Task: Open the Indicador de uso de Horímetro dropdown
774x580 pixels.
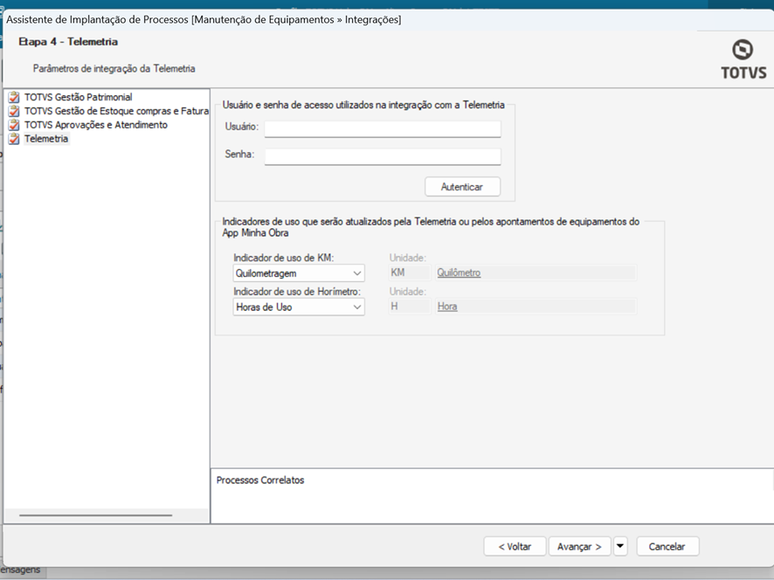Action: [x=299, y=307]
